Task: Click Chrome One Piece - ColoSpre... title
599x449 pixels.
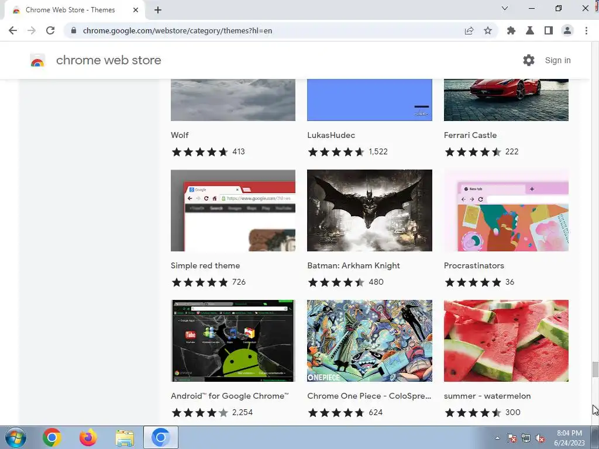Action: tap(369, 396)
